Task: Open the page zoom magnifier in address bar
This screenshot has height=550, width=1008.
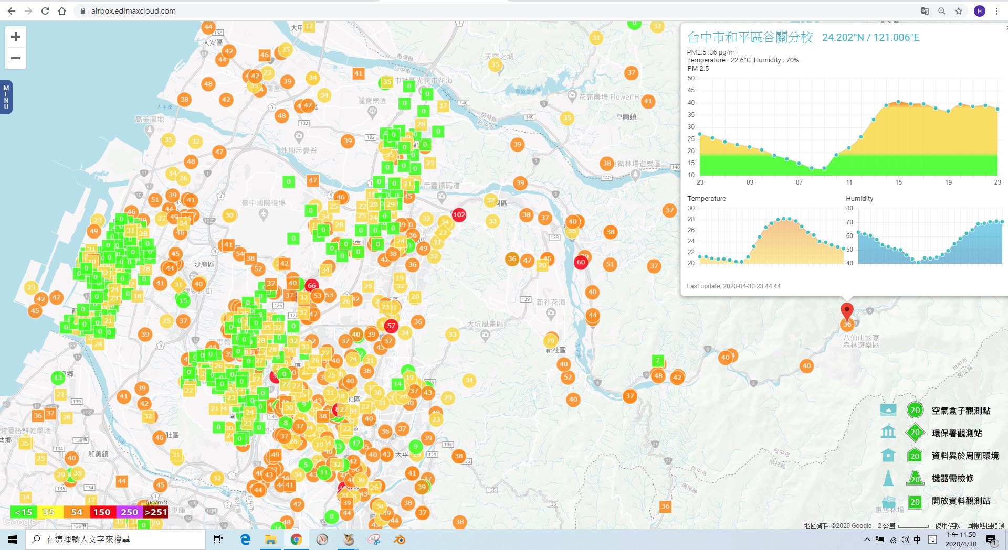Action: tap(942, 11)
